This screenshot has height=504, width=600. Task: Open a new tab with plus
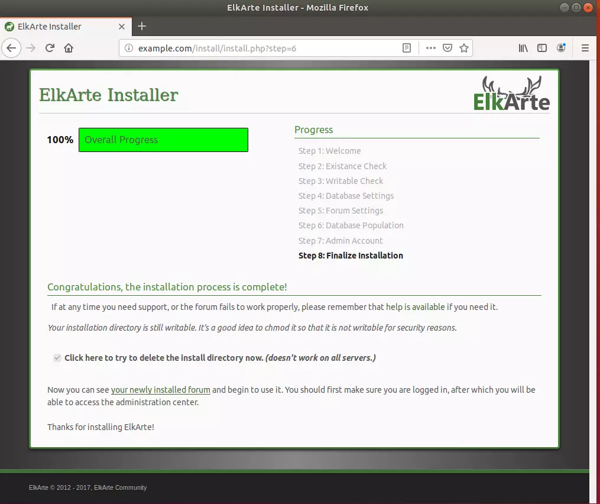pyautogui.click(x=142, y=27)
